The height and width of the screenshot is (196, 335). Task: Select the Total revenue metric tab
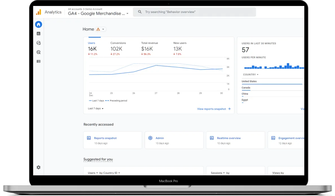pyautogui.click(x=149, y=48)
